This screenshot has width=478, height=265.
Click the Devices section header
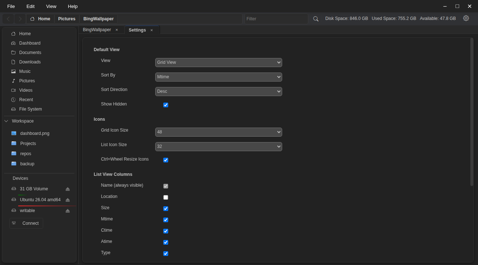tap(20, 178)
